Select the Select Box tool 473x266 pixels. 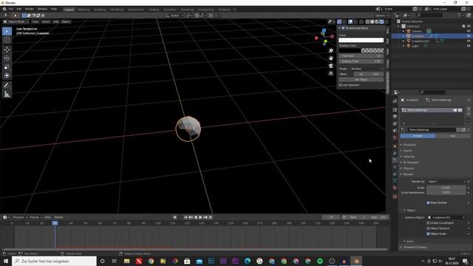[7, 31]
